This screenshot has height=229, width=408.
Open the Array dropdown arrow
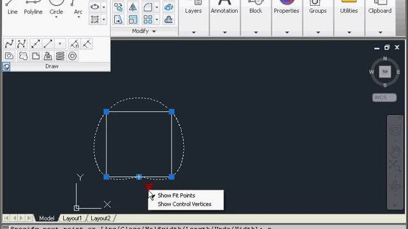click(x=157, y=20)
